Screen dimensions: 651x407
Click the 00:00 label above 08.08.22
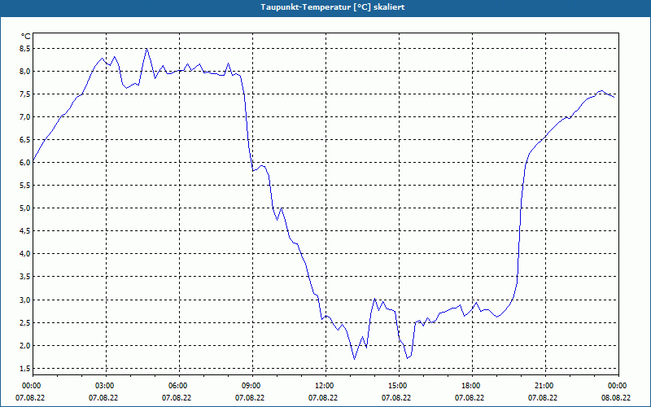(618, 386)
